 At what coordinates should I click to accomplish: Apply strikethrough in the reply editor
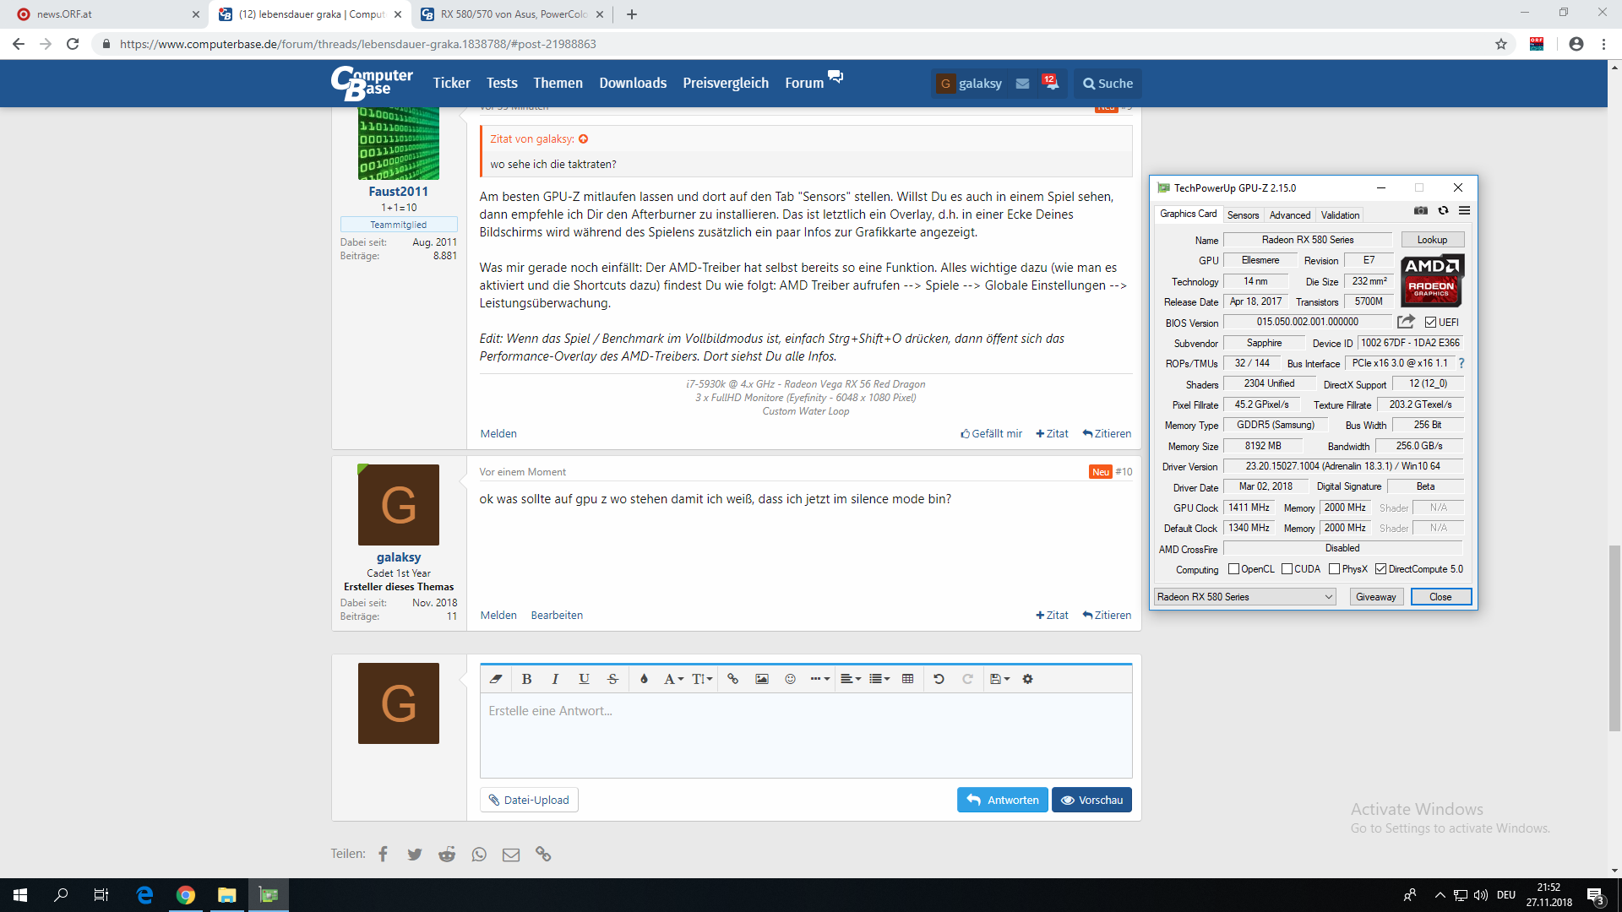[x=613, y=679]
